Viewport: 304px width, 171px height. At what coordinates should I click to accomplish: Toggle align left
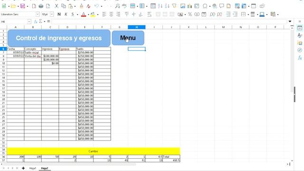[x=104, y=14]
